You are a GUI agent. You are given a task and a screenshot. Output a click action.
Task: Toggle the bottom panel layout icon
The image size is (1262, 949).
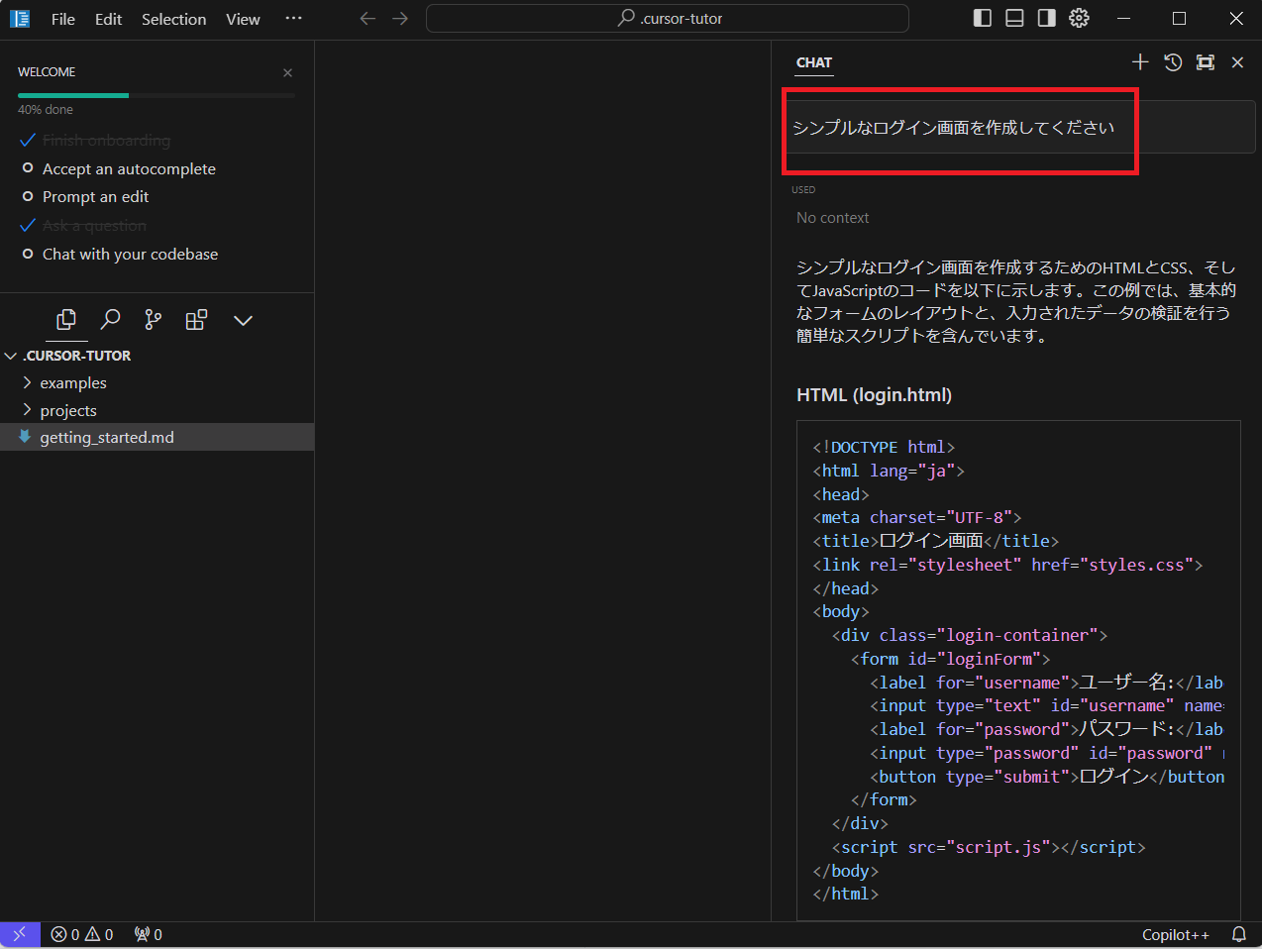[x=1014, y=18]
